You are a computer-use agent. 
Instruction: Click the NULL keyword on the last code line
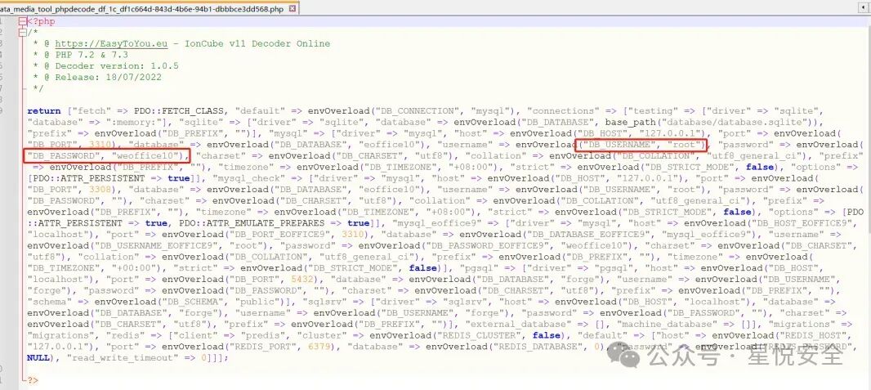click(38, 358)
